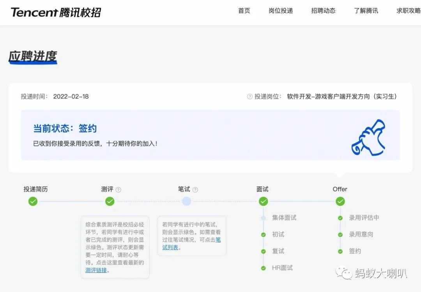
Task: Open the 测评链接 hyperlink
Action: 96,270
